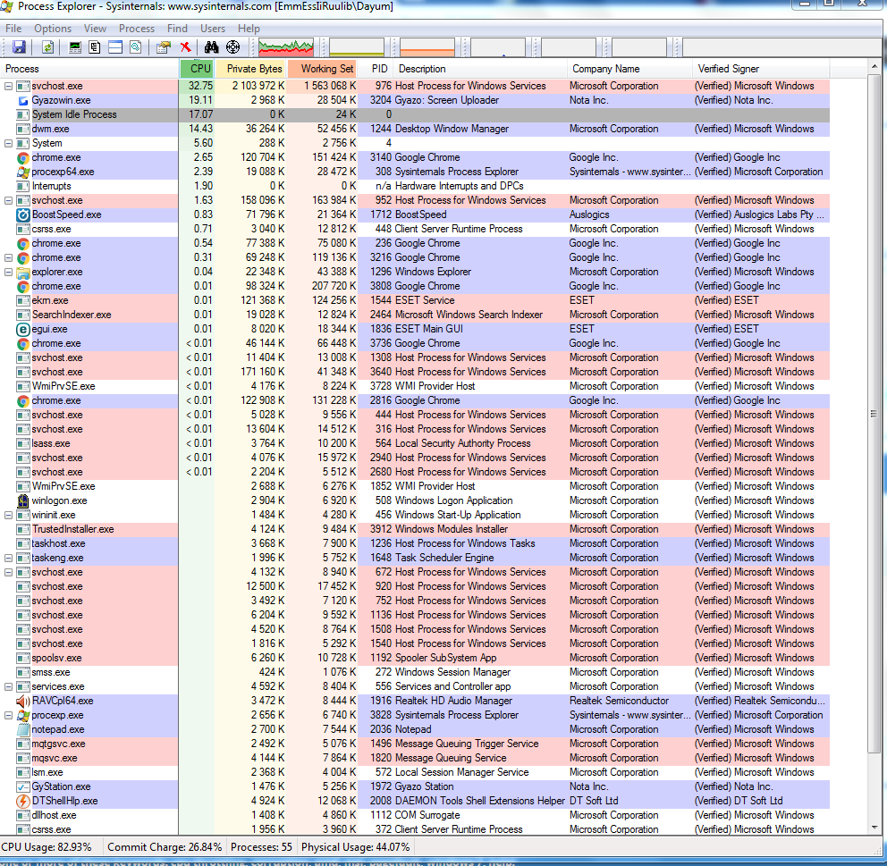Click the DLL/handle view toolbar icon
Image resolution: width=887 pixels, height=866 pixels.
point(136,47)
